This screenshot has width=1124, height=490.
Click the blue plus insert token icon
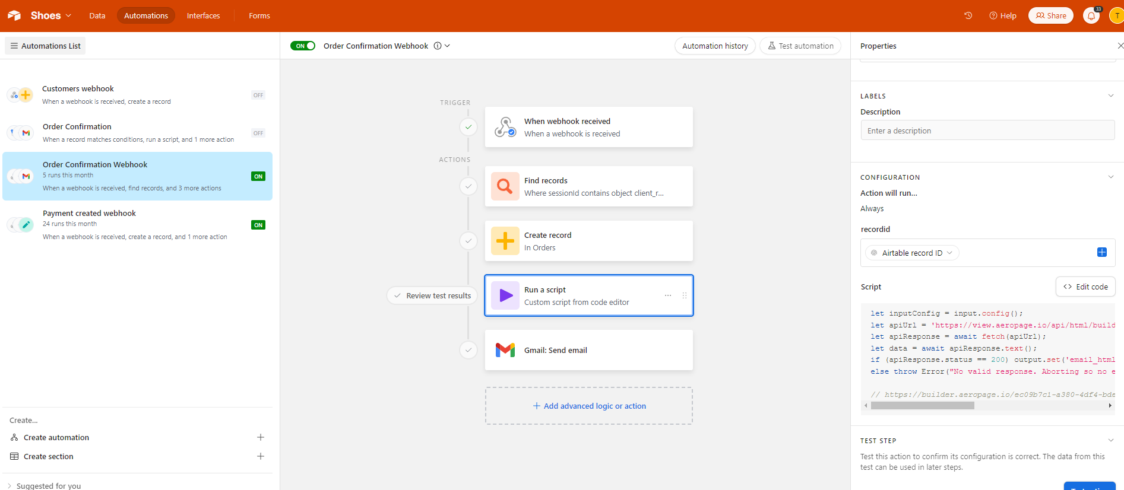1102,252
